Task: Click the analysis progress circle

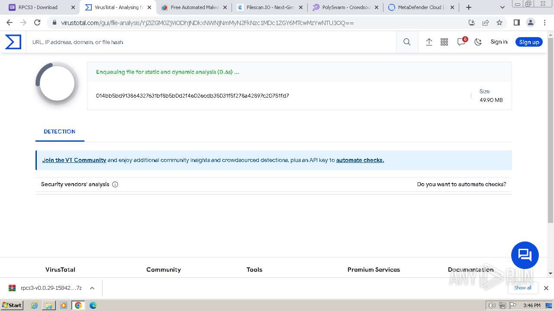Action: 57,84
